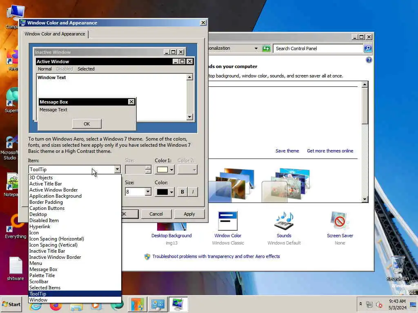418x313 pixels.
Task: Click the Start button on taskbar
Action: (11, 304)
